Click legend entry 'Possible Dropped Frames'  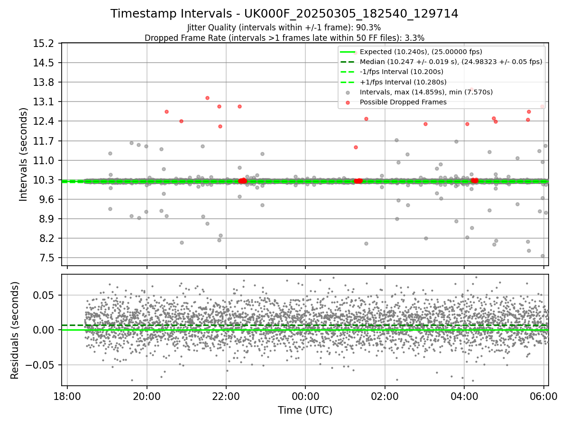[x=403, y=102]
